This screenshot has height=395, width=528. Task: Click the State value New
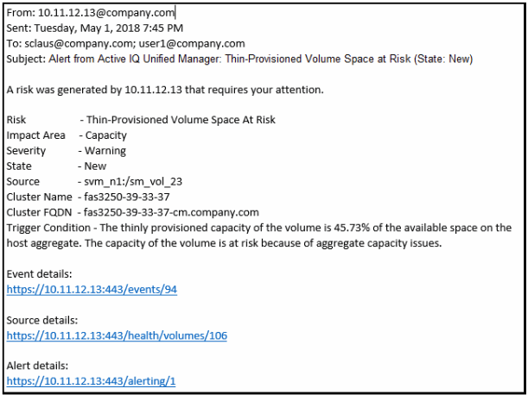point(96,166)
